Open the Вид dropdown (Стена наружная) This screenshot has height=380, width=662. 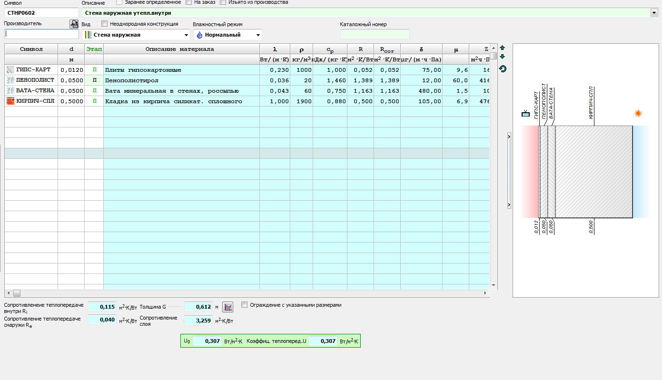tap(186, 35)
